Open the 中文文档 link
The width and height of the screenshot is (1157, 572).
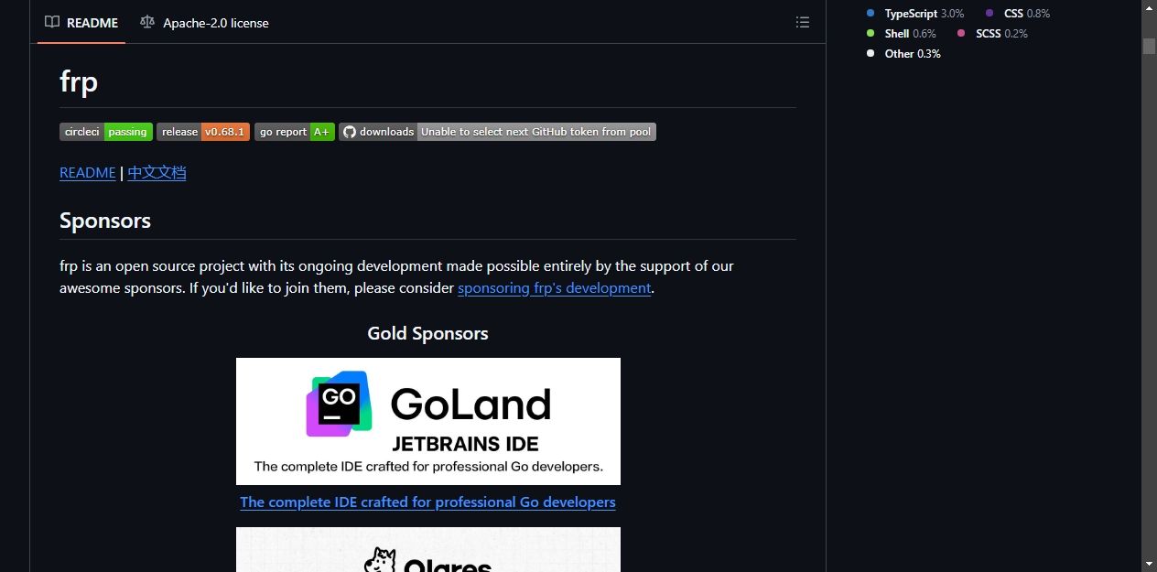tap(157, 172)
